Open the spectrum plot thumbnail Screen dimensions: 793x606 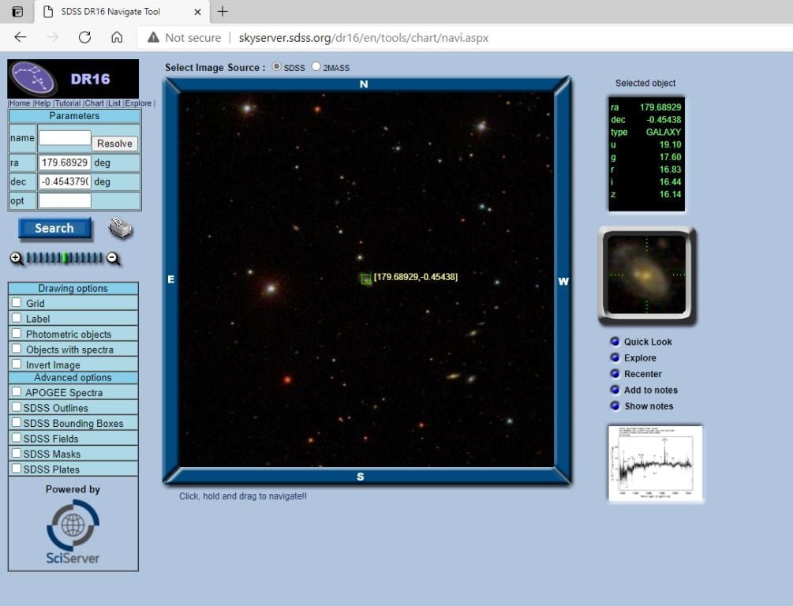(655, 463)
